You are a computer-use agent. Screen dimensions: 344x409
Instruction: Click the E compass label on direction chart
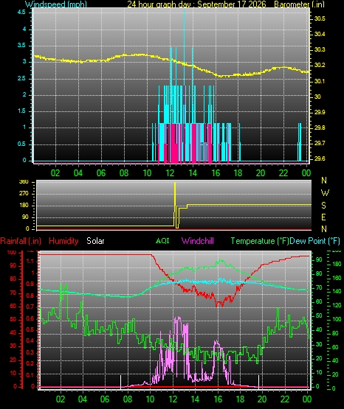coord(323,217)
